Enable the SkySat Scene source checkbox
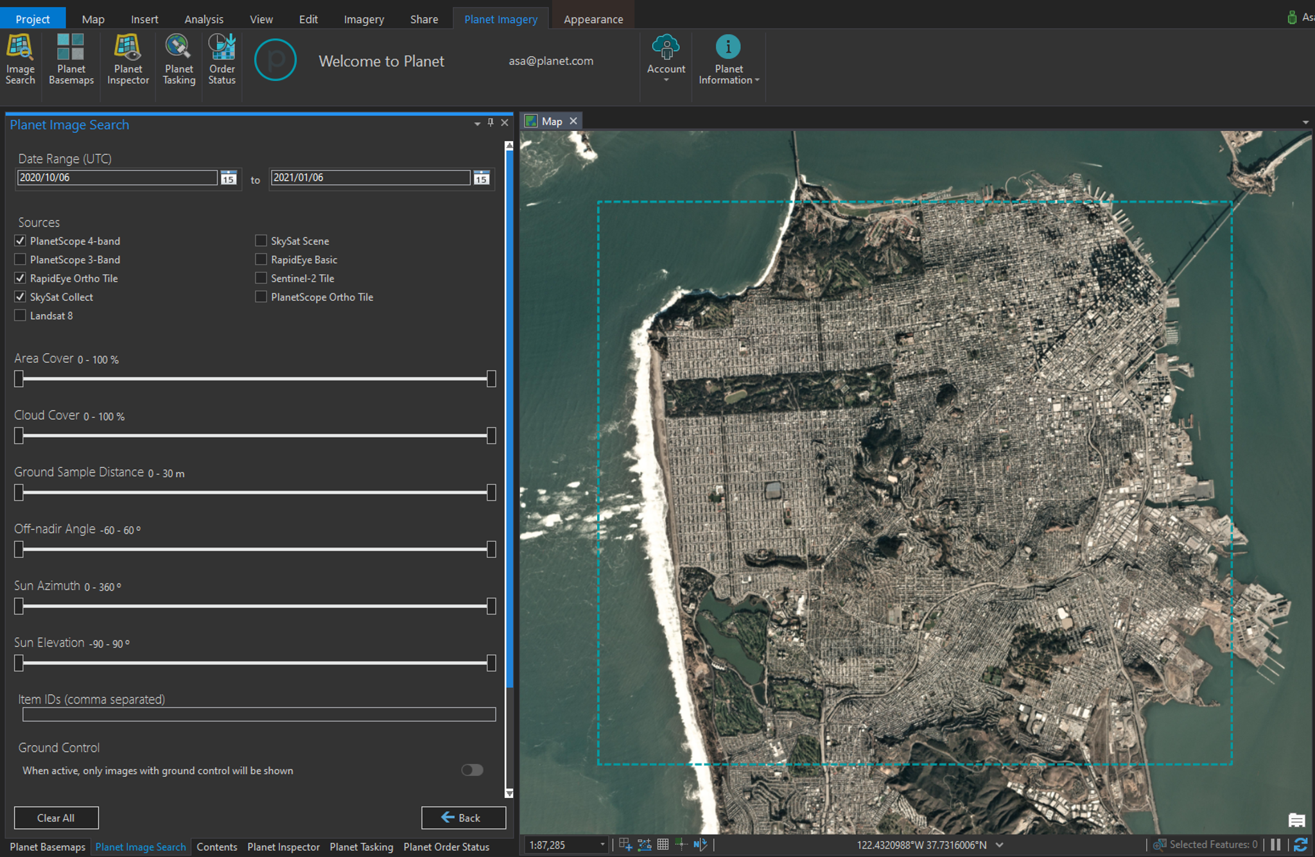 coord(261,241)
